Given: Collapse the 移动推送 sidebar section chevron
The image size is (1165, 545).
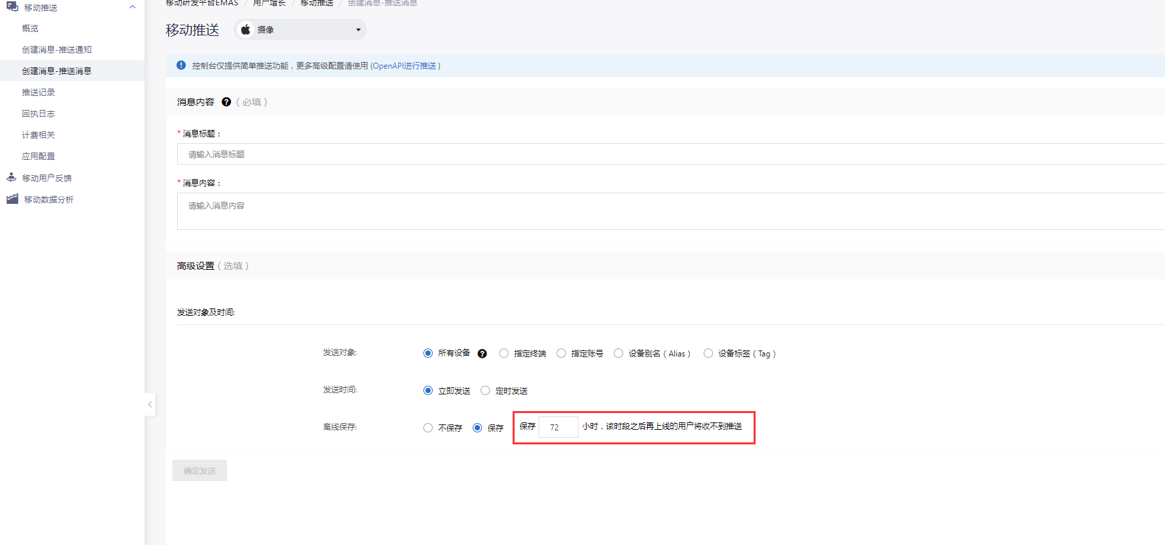Looking at the screenshot, I should [x=132, y=7].
